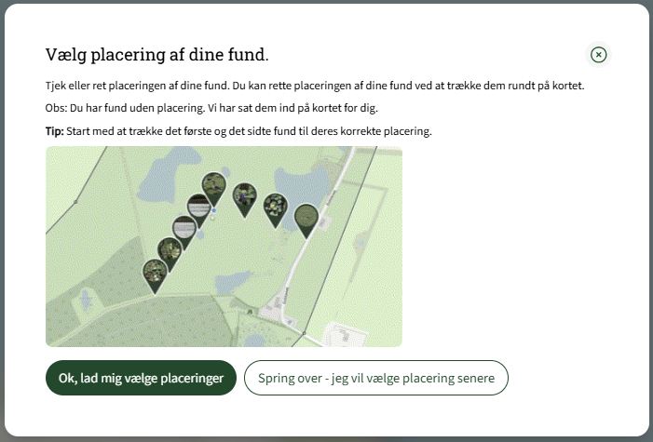The width and height of the screenshot is (653, 442).
Task: Click the leftmost, lowest find pin on map
Action: [155, 273]
